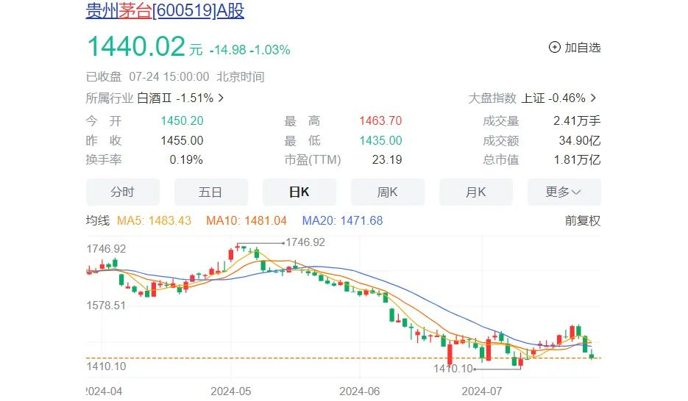Screen dimensions: 688x401
Task: Click the 前复权 adjustment option
Action: [x=583, y=220]
